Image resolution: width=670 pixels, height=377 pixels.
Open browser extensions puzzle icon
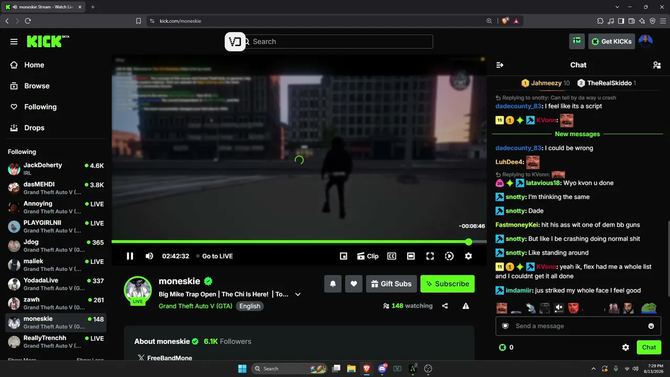600,21
